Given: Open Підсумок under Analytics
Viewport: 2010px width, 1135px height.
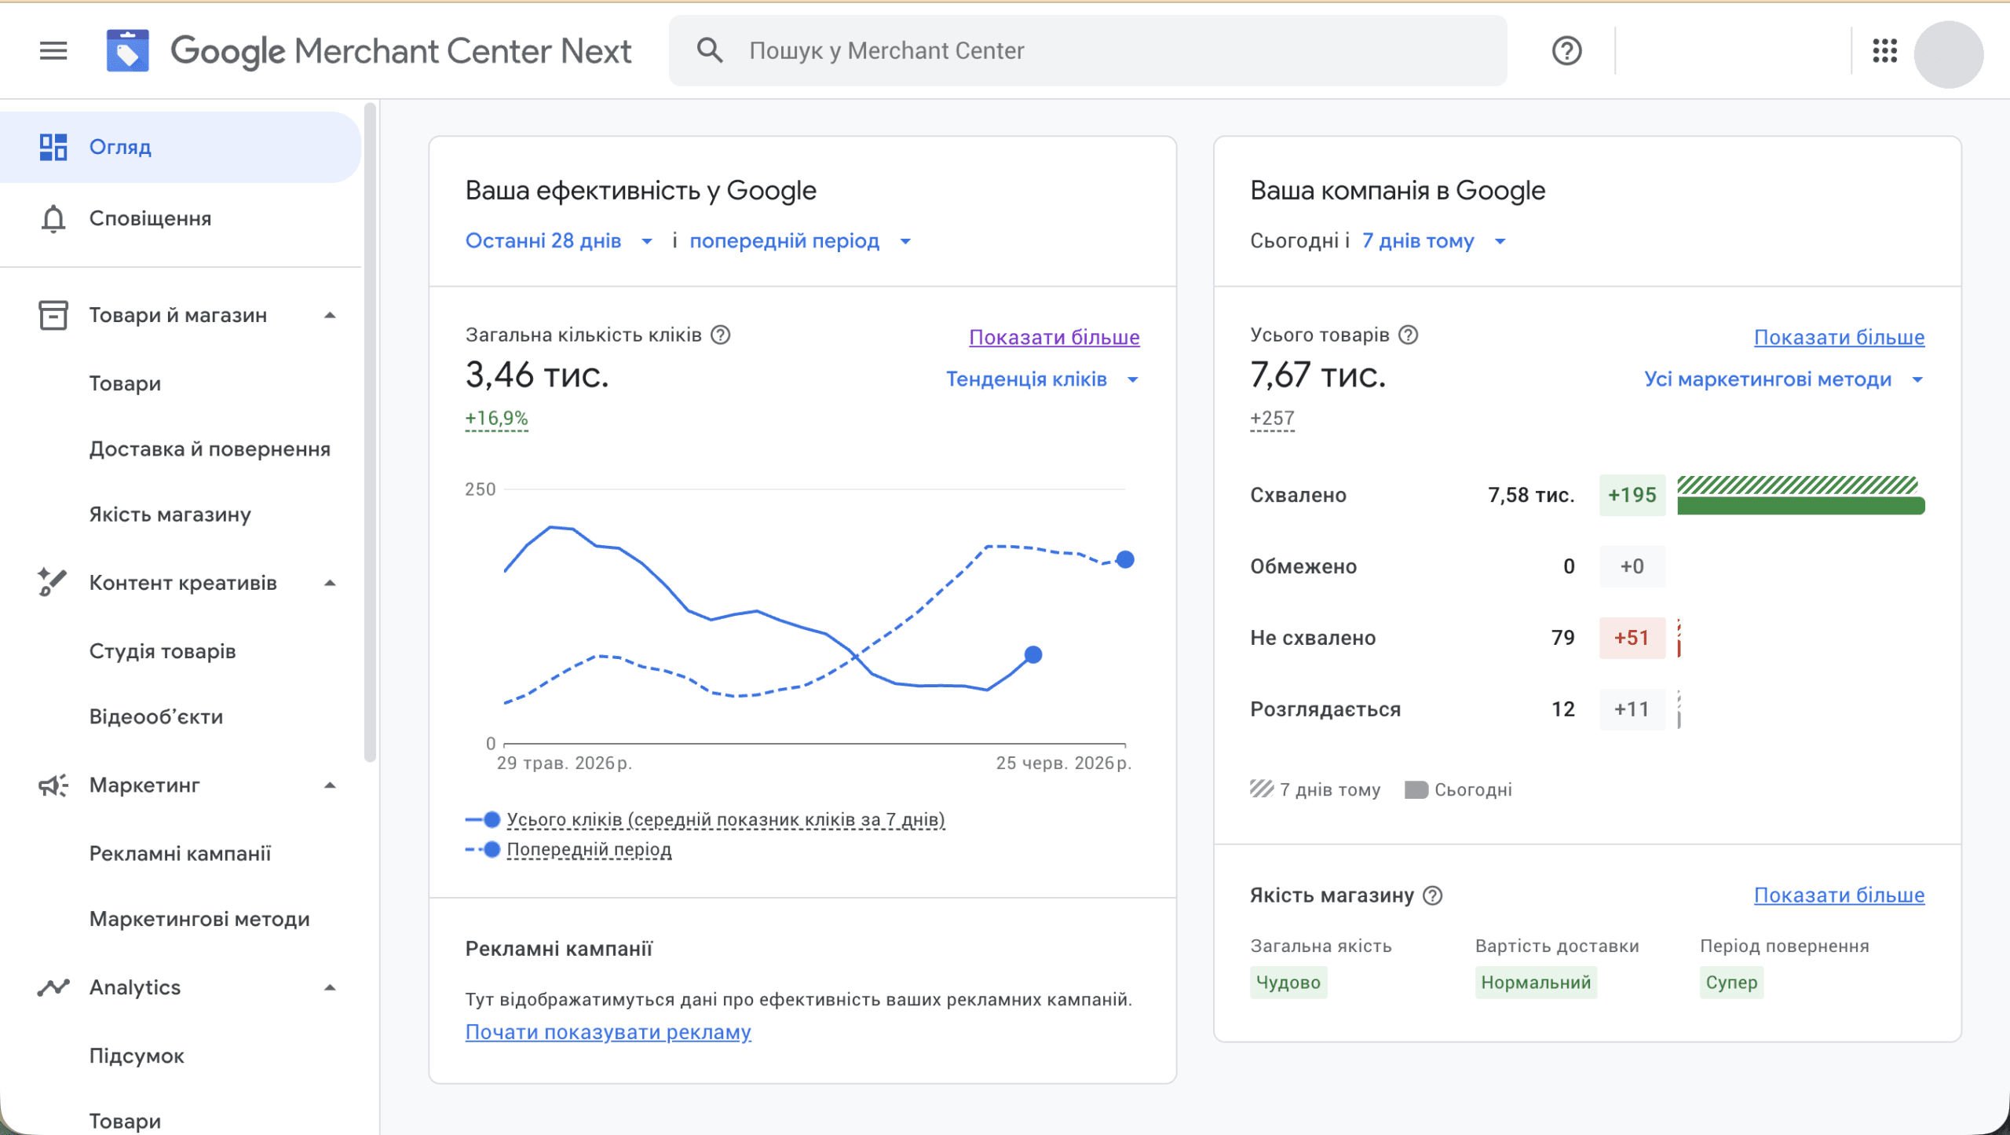Looking at the screenshot, I should pyautogui.click(x=137, y=1056).
